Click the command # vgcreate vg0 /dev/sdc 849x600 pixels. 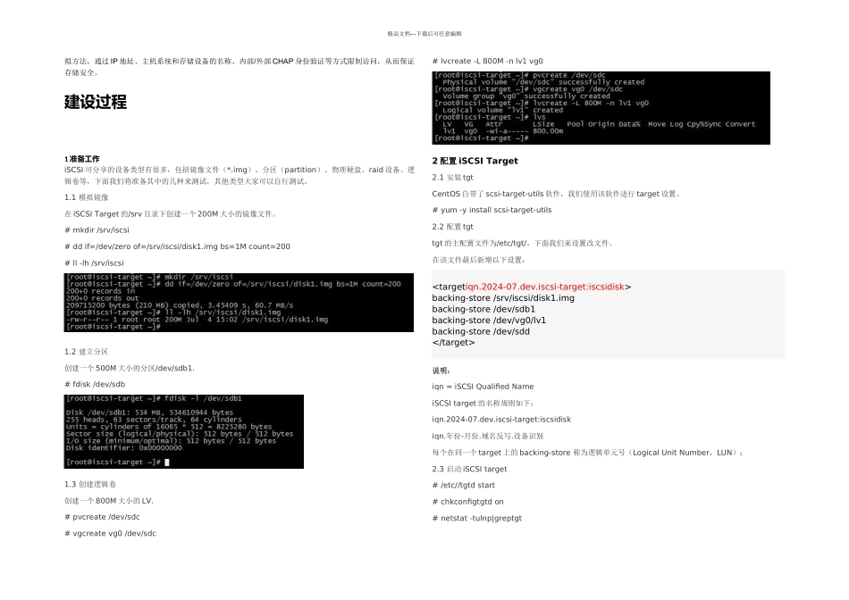(110, 533)
